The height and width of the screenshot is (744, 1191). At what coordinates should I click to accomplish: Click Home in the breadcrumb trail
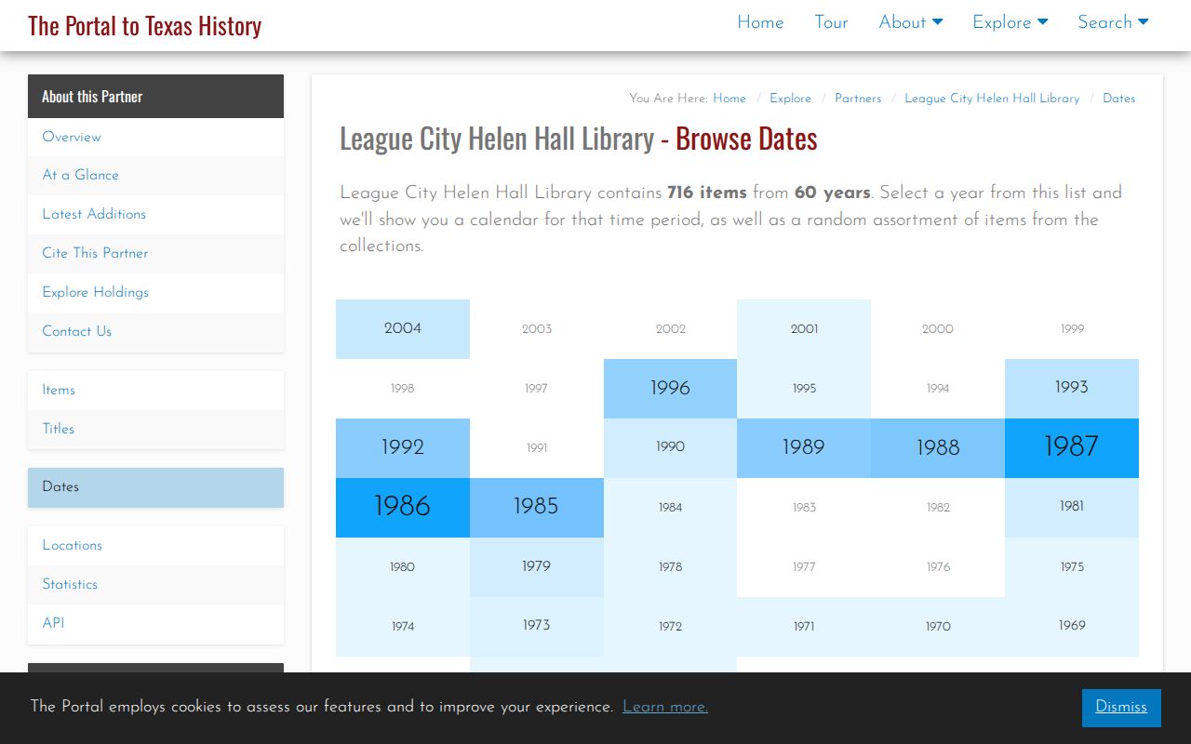pos(729,99)
